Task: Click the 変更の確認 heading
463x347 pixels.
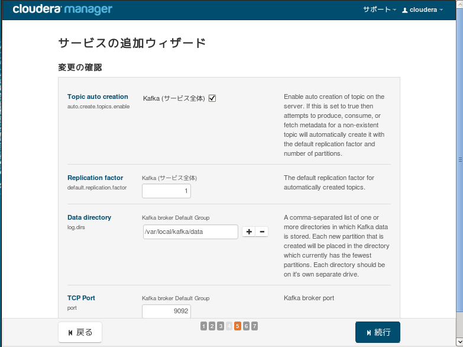Action: coord(80,68)
